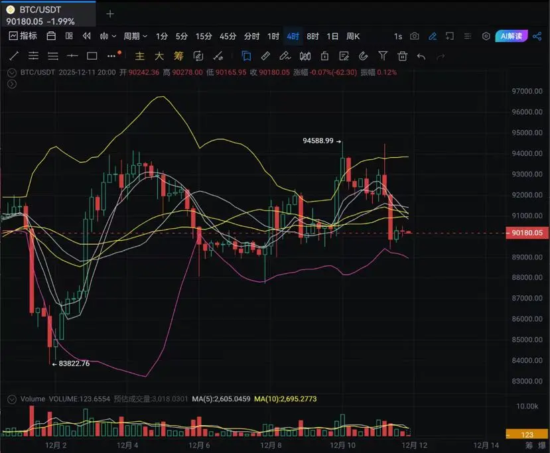This screenshot has width=550, height=453.
Task: Click the calendar date icon in toolbar
Action: coord(51,36)
